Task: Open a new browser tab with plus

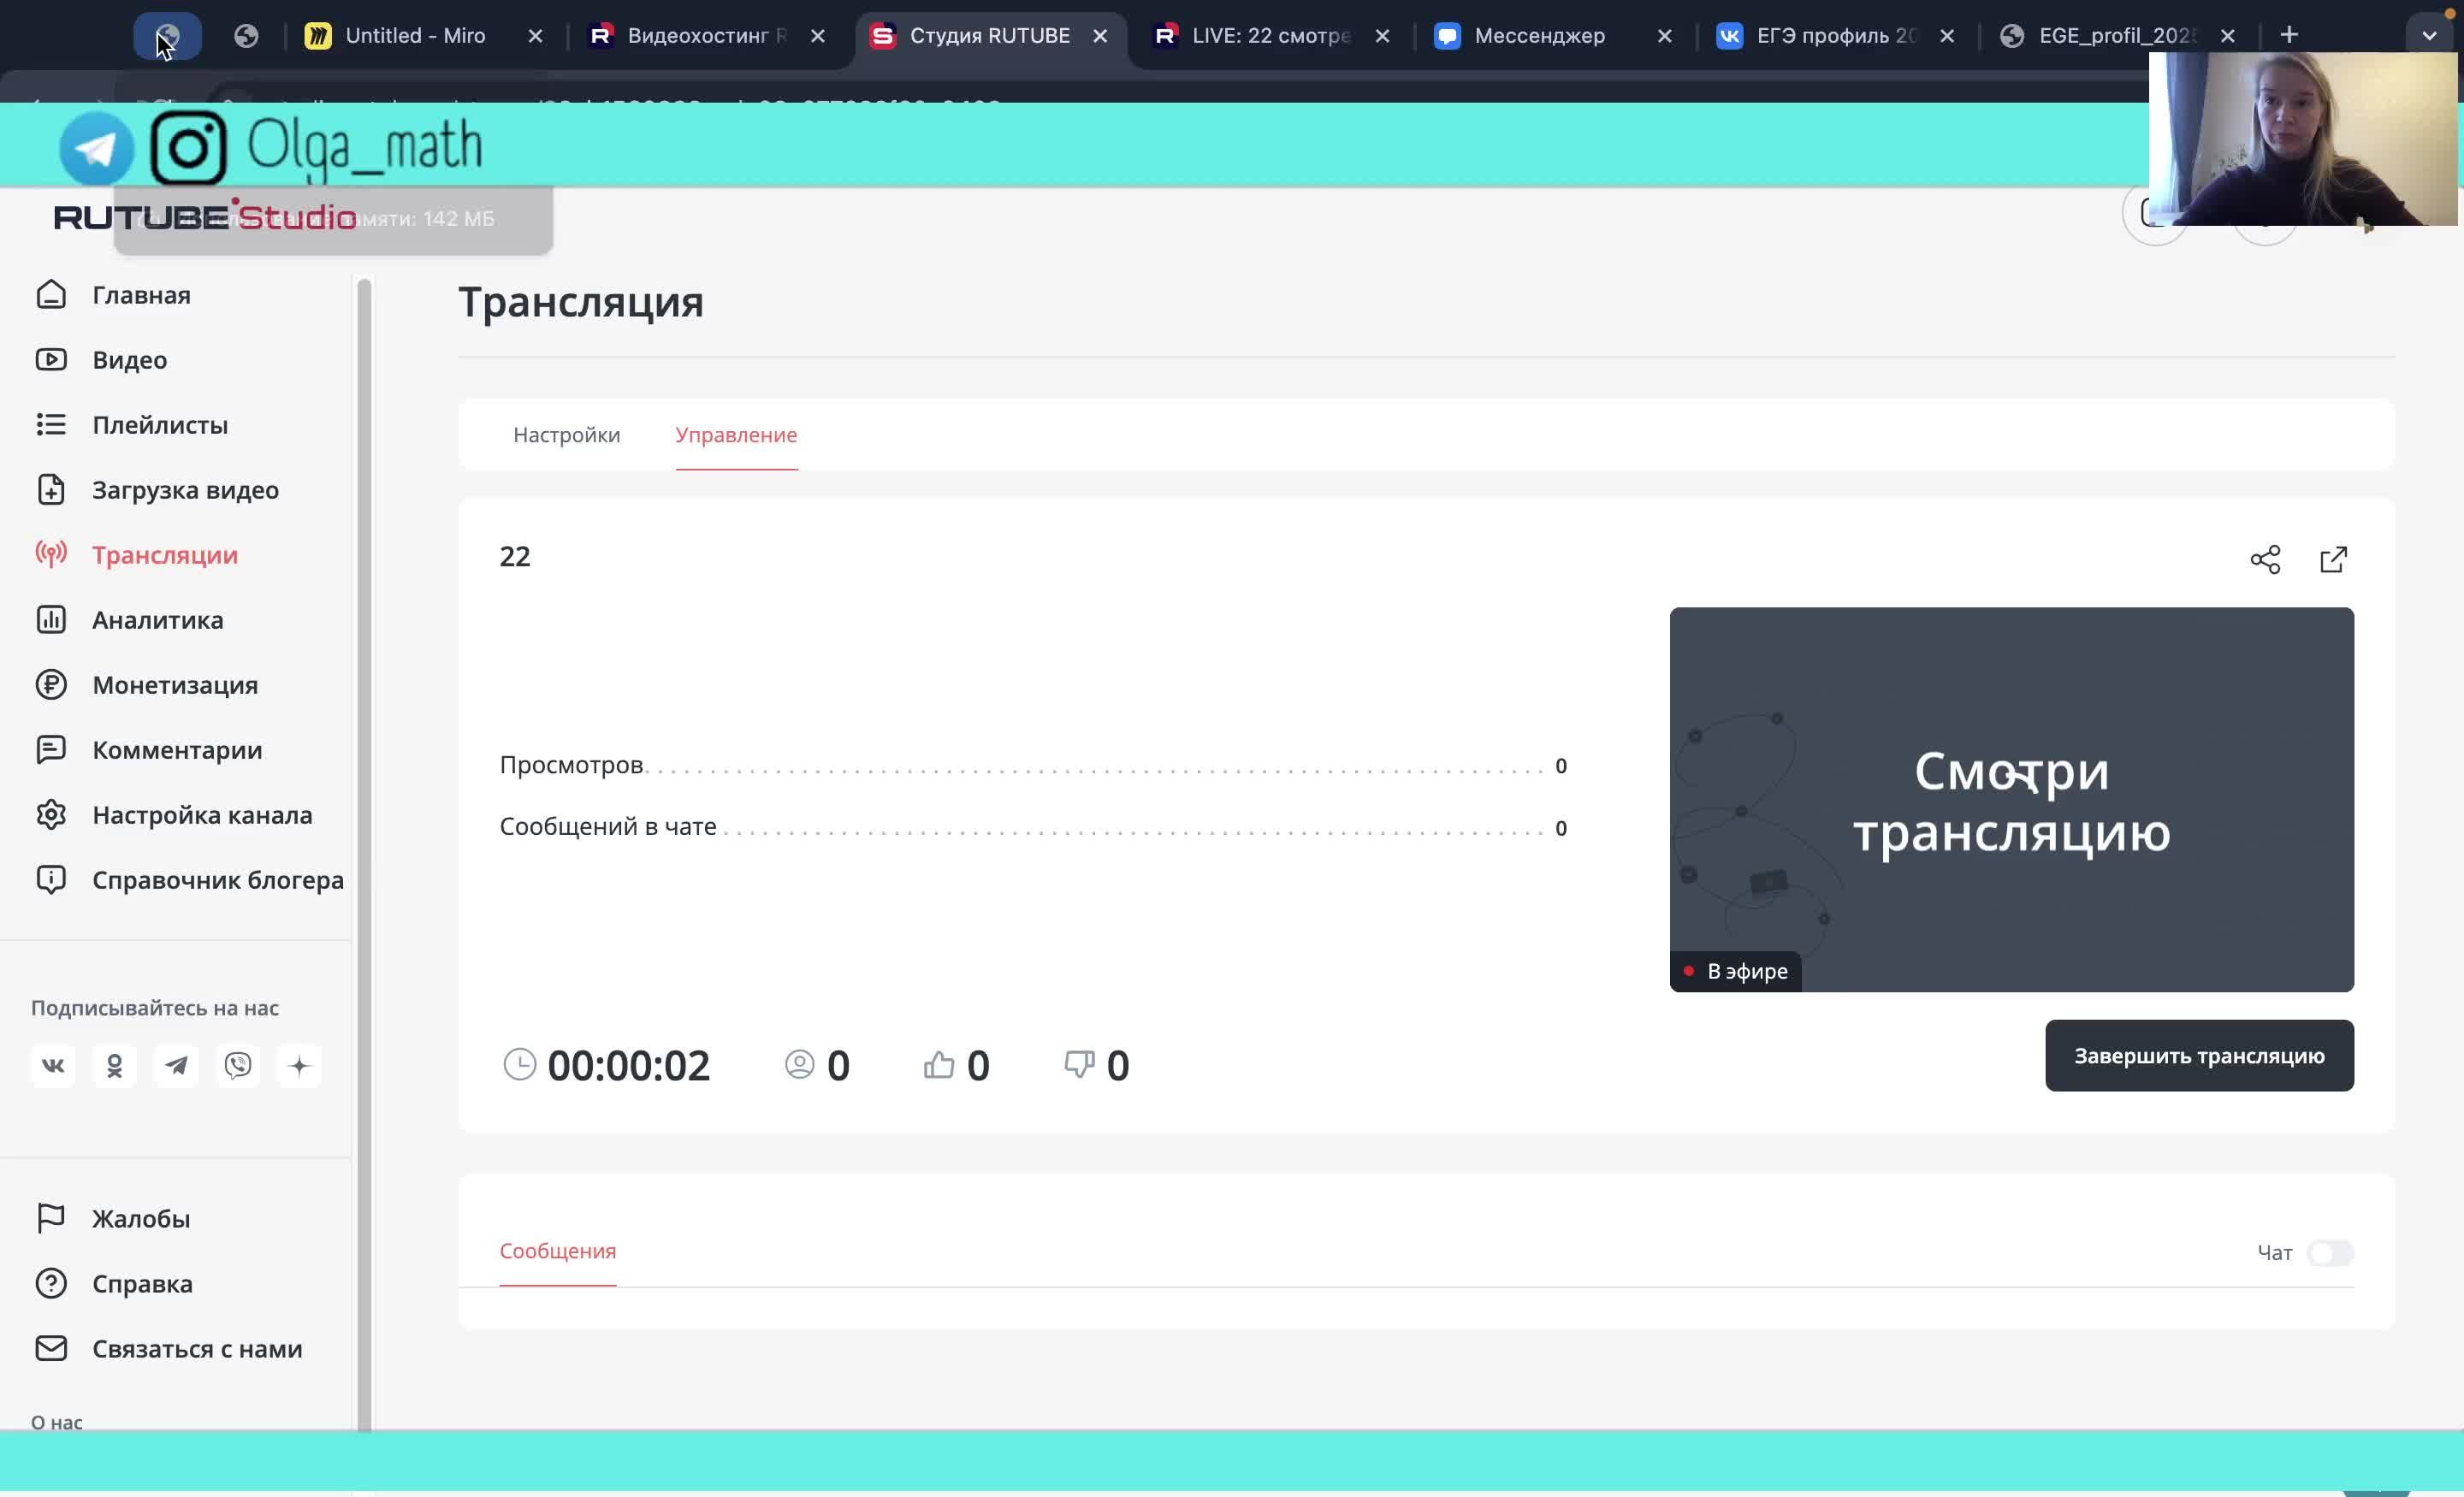Action: coord(2289,35)
